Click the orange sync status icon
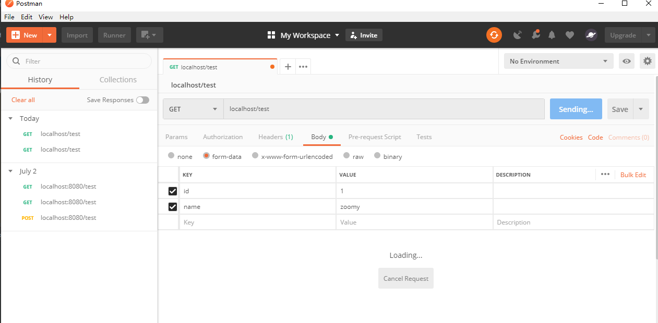 494,35
